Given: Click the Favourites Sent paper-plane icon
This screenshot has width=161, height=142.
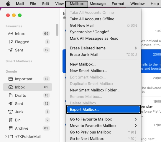Looking at the screenshot, I should click(x=11, y=50).
